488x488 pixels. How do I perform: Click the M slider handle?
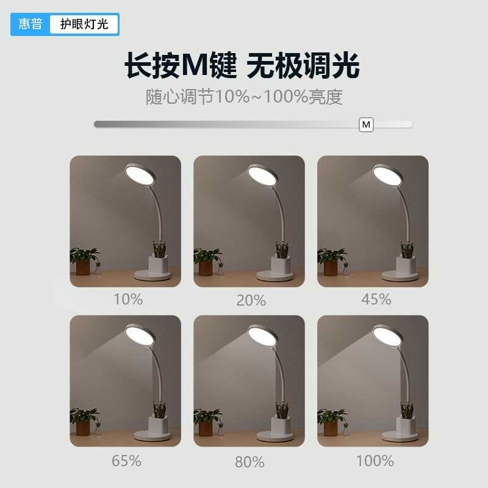click(x=366, y=124)
